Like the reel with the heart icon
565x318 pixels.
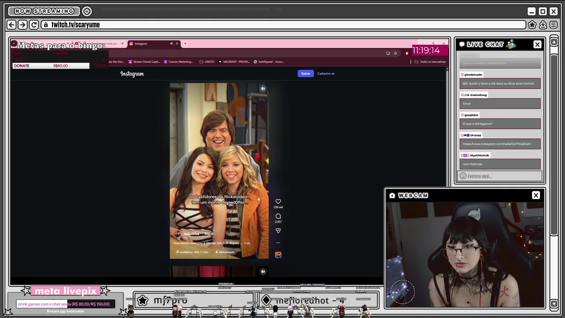click(x=278, y=201)
